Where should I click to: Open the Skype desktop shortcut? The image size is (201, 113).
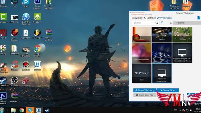pos(26,3)
